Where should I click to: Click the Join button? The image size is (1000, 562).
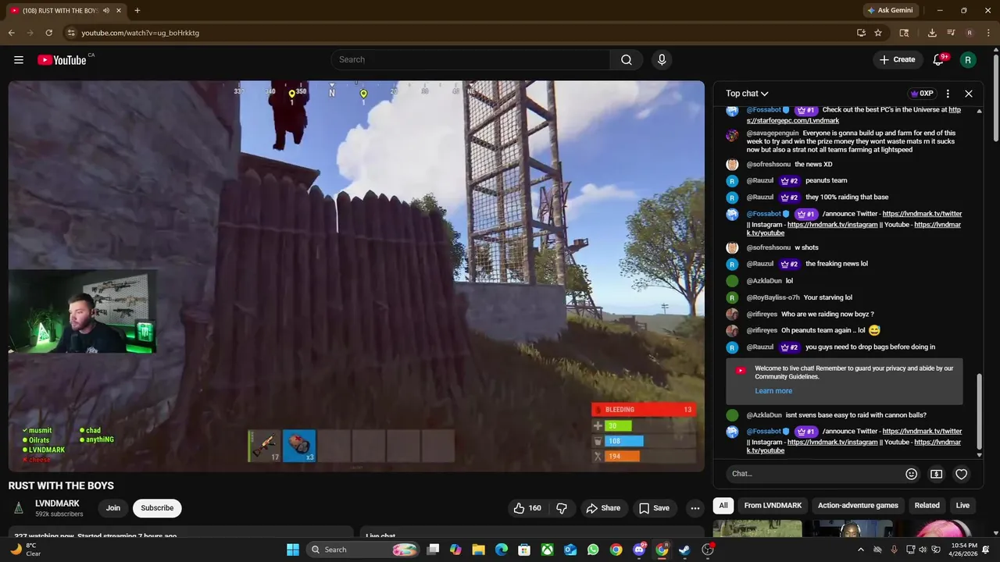point(113,508)
